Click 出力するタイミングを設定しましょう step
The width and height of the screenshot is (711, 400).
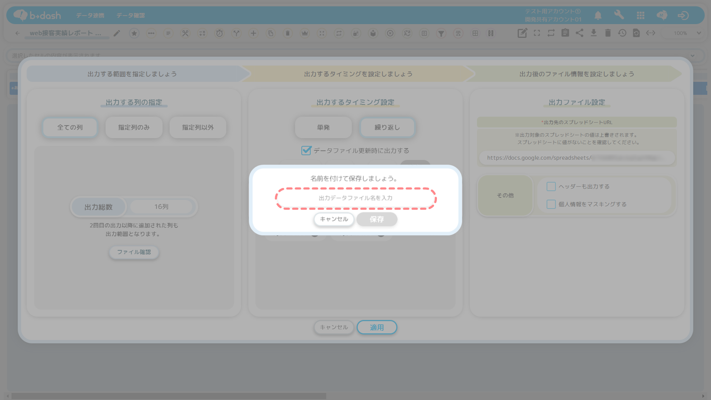(358, 74)
